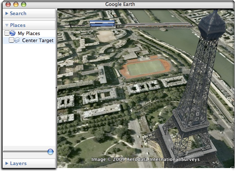This screenshot has width=235, height=171.
Task: Expand the Layers panel triangle
Action: click(7, 163)
